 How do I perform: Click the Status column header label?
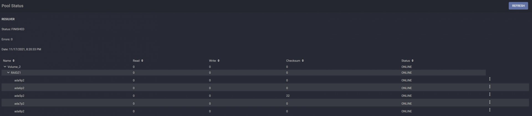(405, 61)
